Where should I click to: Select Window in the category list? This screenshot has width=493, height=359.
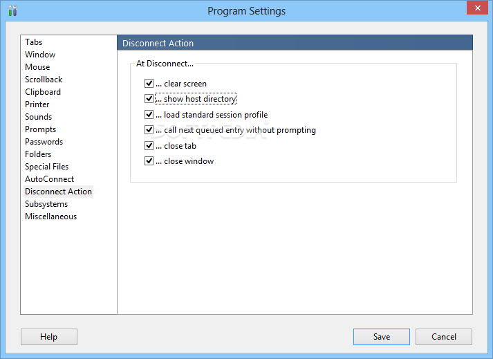pyautogui.click(x=40, y=55)
